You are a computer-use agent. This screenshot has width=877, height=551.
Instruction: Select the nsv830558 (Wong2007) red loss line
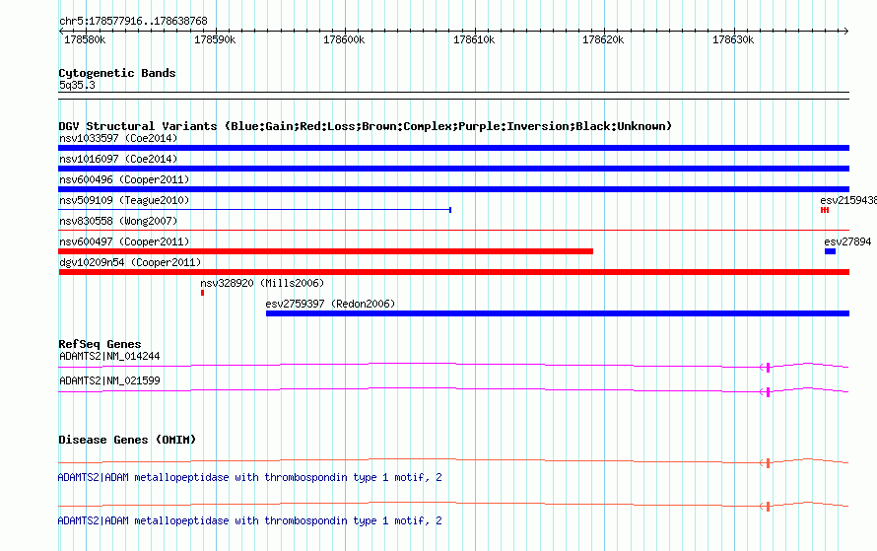pos(453,230)
